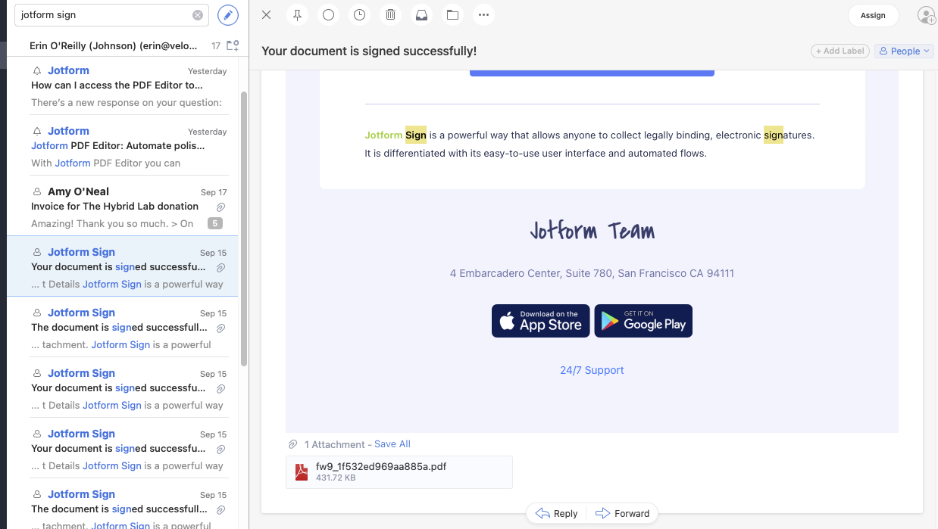
Task: Click the green Jotform link in email body
Action: [x=383, y=135]
